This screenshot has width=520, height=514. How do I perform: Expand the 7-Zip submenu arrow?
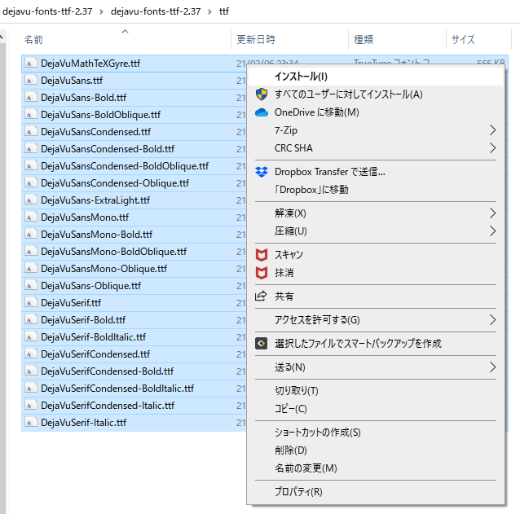pyautogui.click(x=492, y=130)
